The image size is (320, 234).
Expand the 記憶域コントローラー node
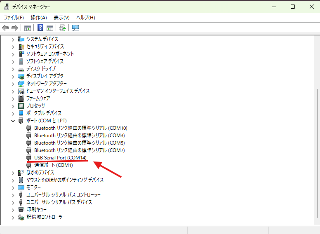13,218
